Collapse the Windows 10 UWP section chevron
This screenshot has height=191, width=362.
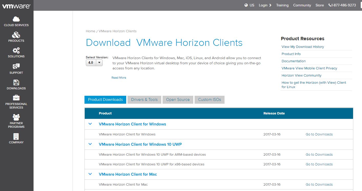(90, 144)
